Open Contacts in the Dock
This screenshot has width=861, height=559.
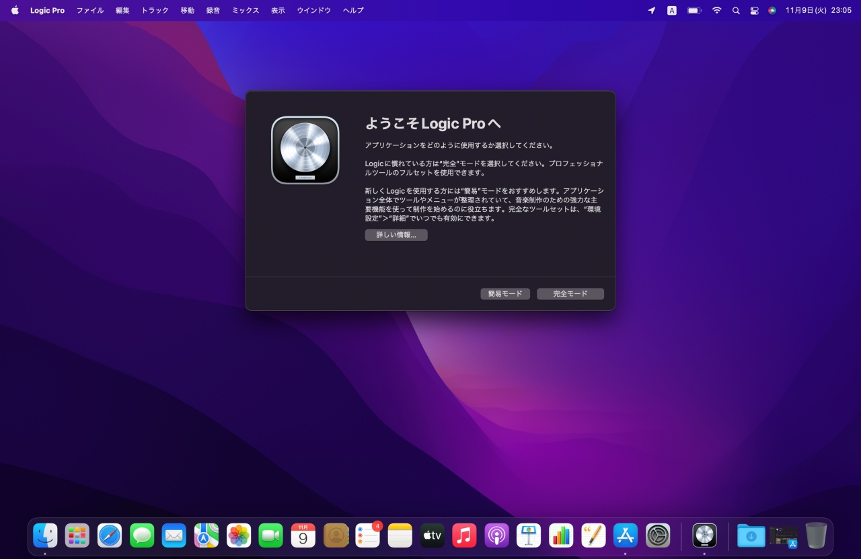point(336,535)
